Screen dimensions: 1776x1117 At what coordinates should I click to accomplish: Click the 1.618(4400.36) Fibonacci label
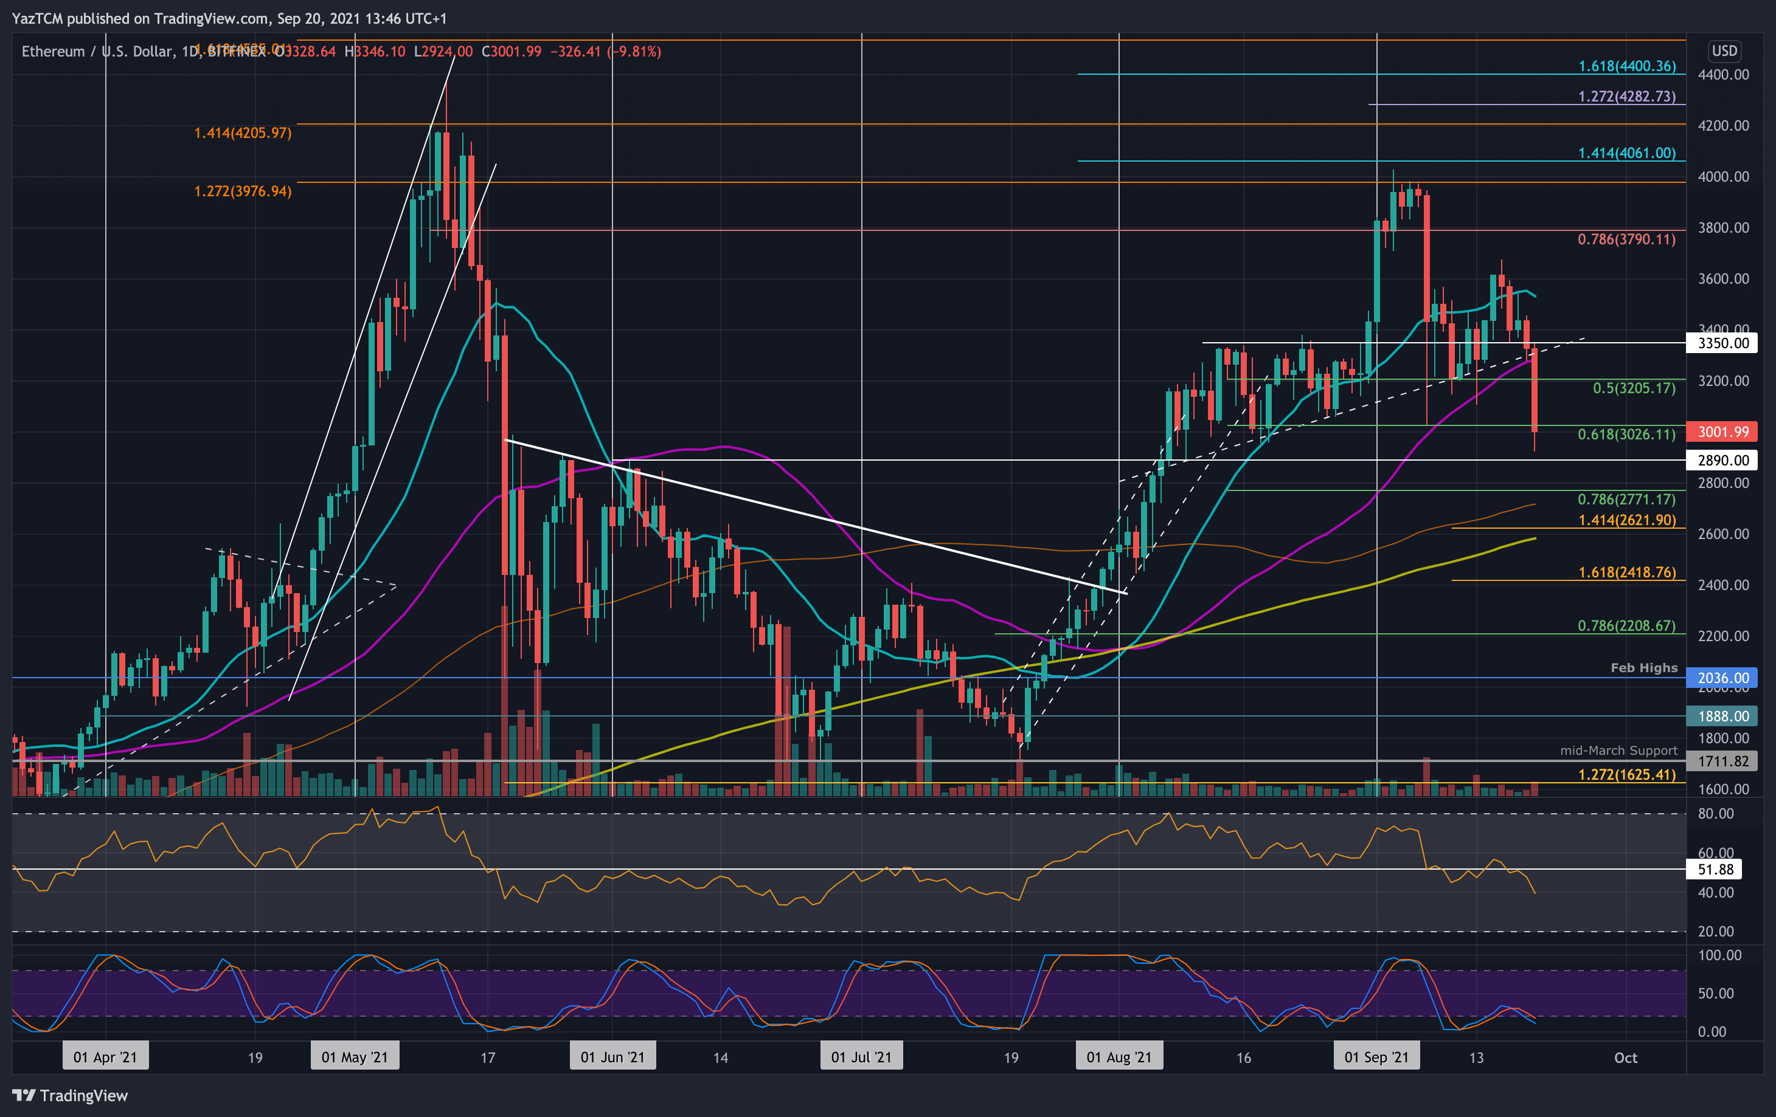pyautogui.click(x=1627, y=66)
